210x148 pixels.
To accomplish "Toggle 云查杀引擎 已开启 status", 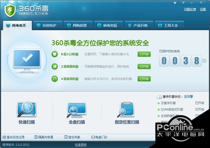I will [199, 103].
